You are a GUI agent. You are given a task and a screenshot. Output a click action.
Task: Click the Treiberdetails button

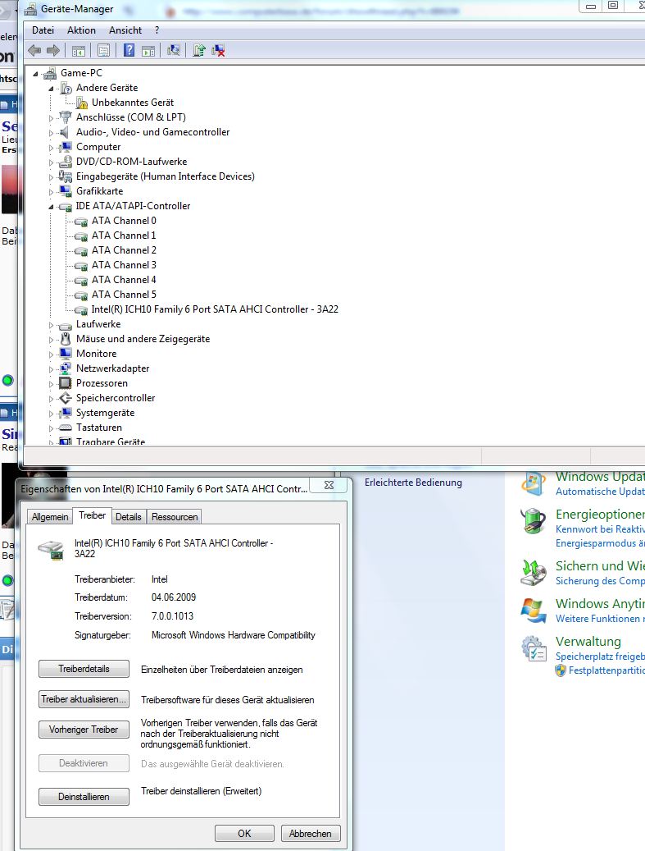coord(84,669)
